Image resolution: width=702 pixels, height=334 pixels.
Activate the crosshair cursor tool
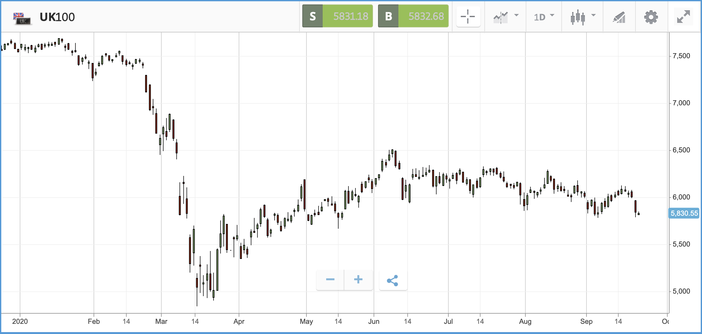pyautogui.click(x=468, y=16)
